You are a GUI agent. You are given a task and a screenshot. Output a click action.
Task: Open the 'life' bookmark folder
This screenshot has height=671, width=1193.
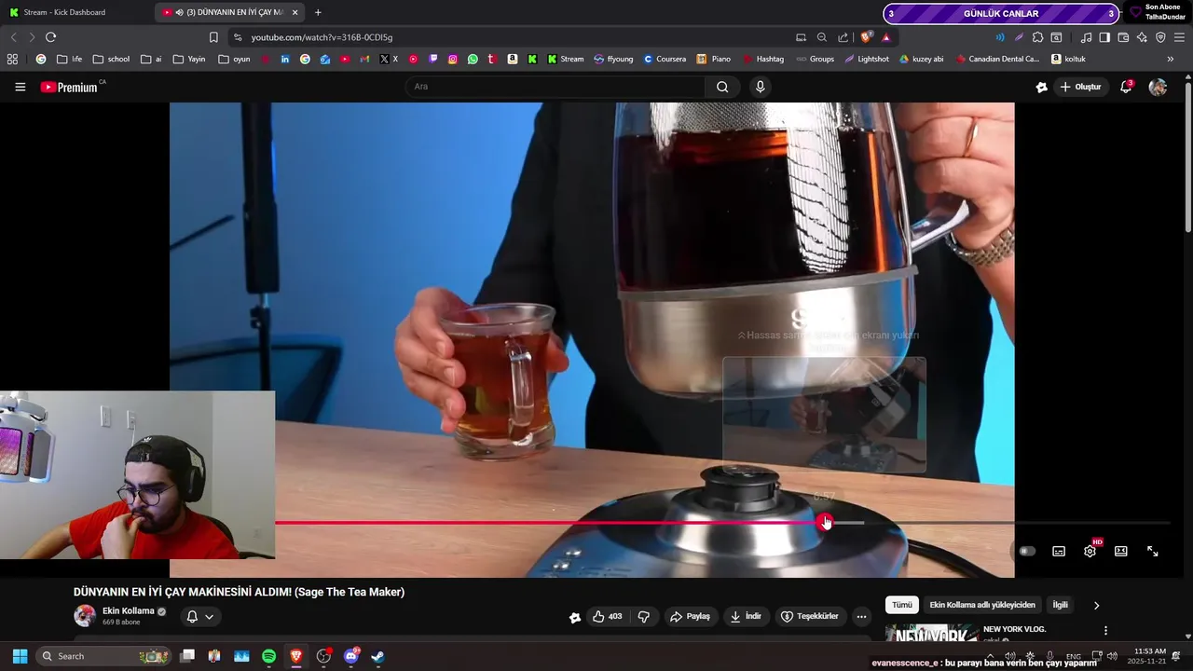(69, 59)
